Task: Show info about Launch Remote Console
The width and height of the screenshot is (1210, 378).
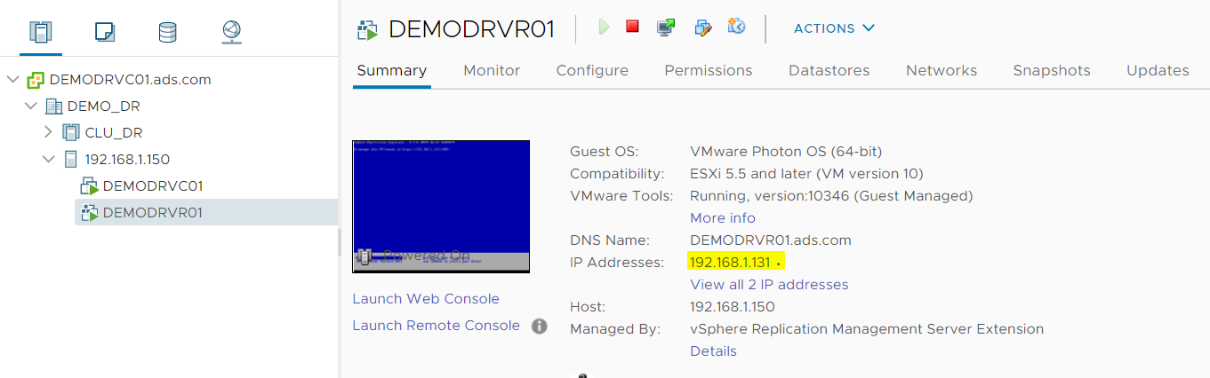Action: (539, 326)
